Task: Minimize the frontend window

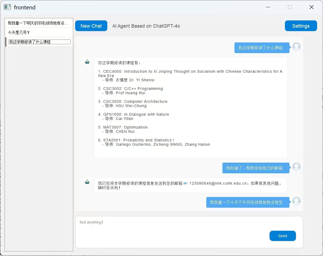Action: click(268, 7)
